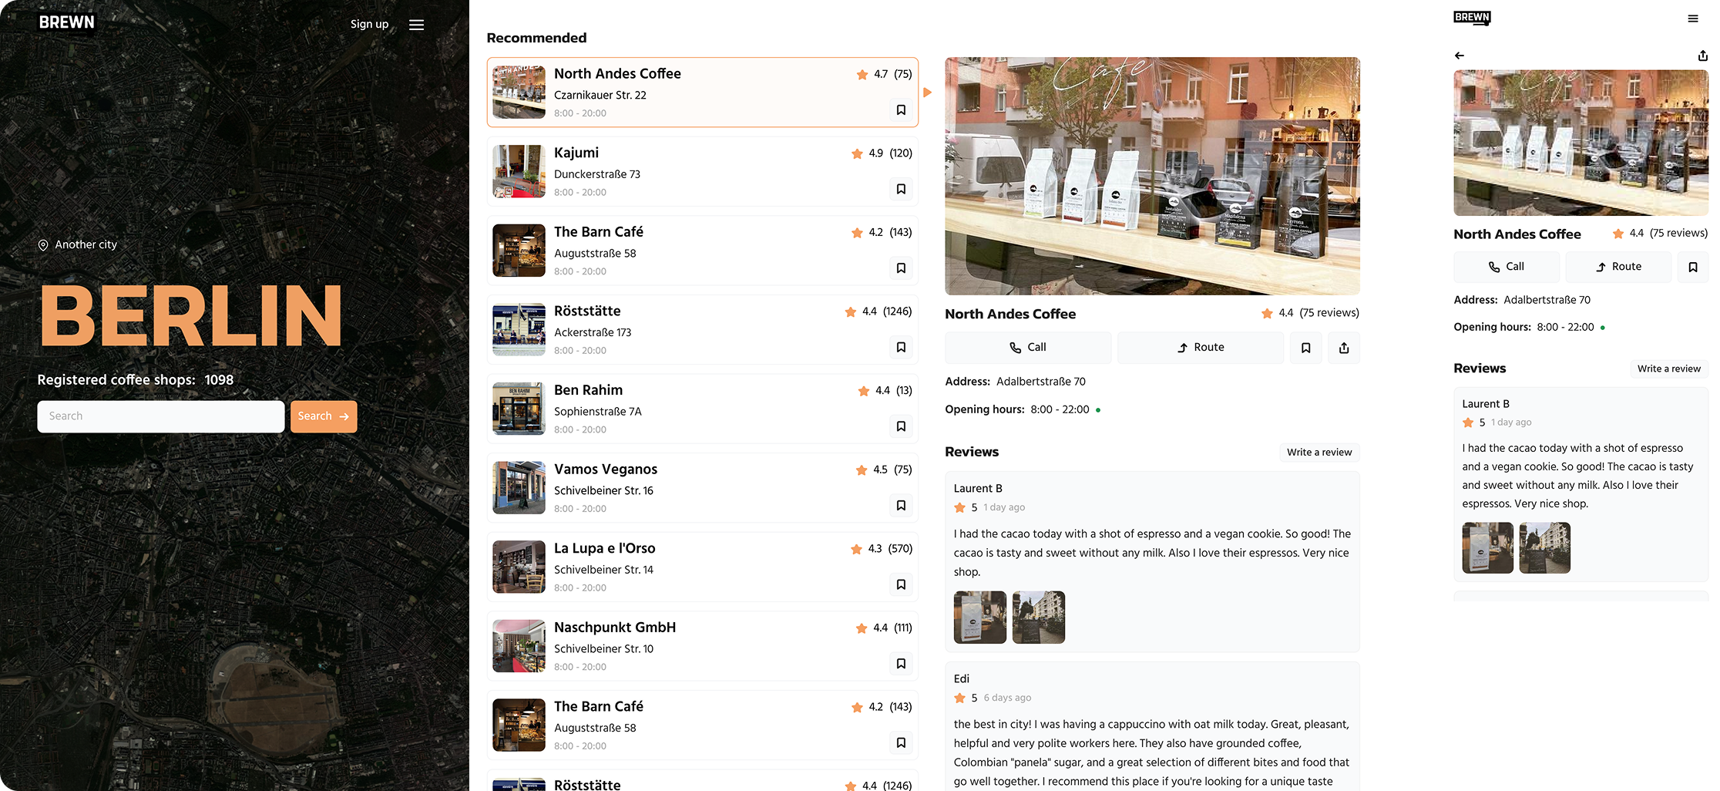Click Route in the mobile panel
This screenshot has width=1720, height=791.
coord(1618,267)
